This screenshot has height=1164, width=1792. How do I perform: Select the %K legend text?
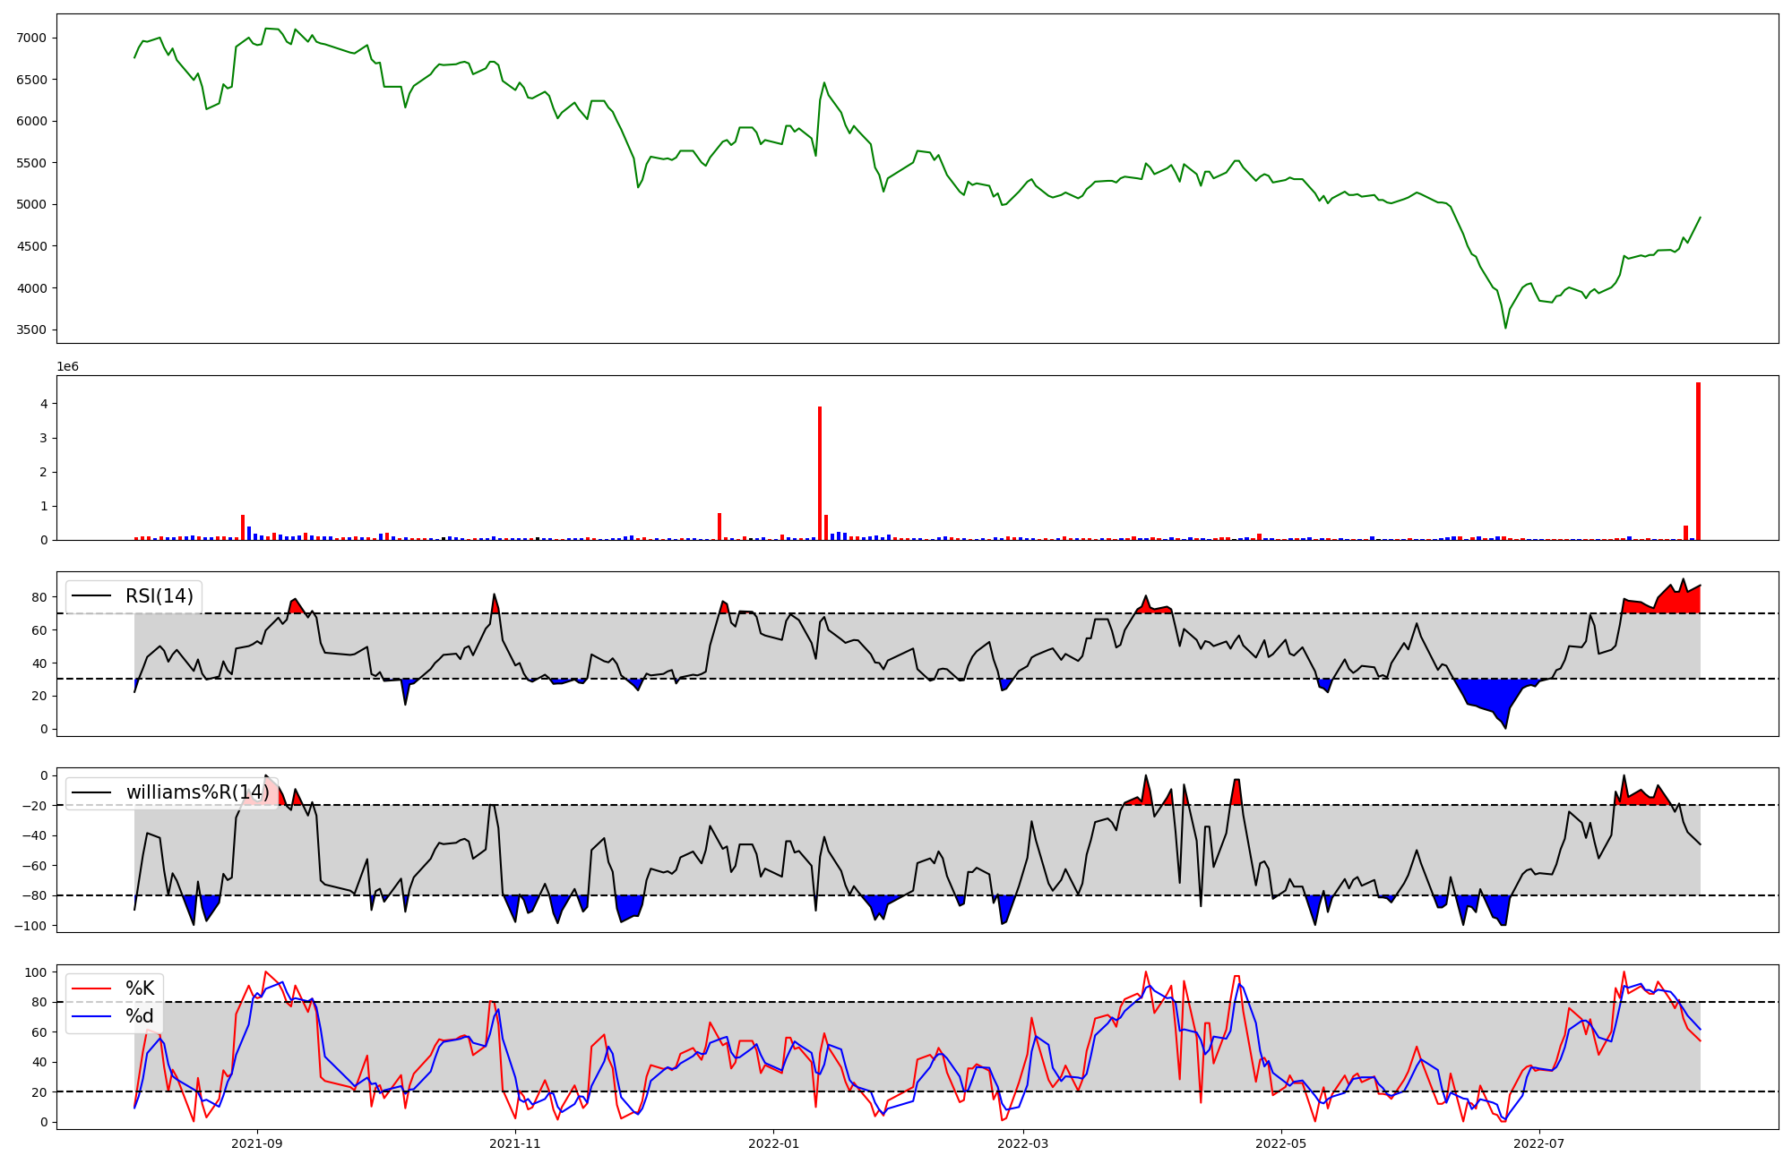pos(140,989)
